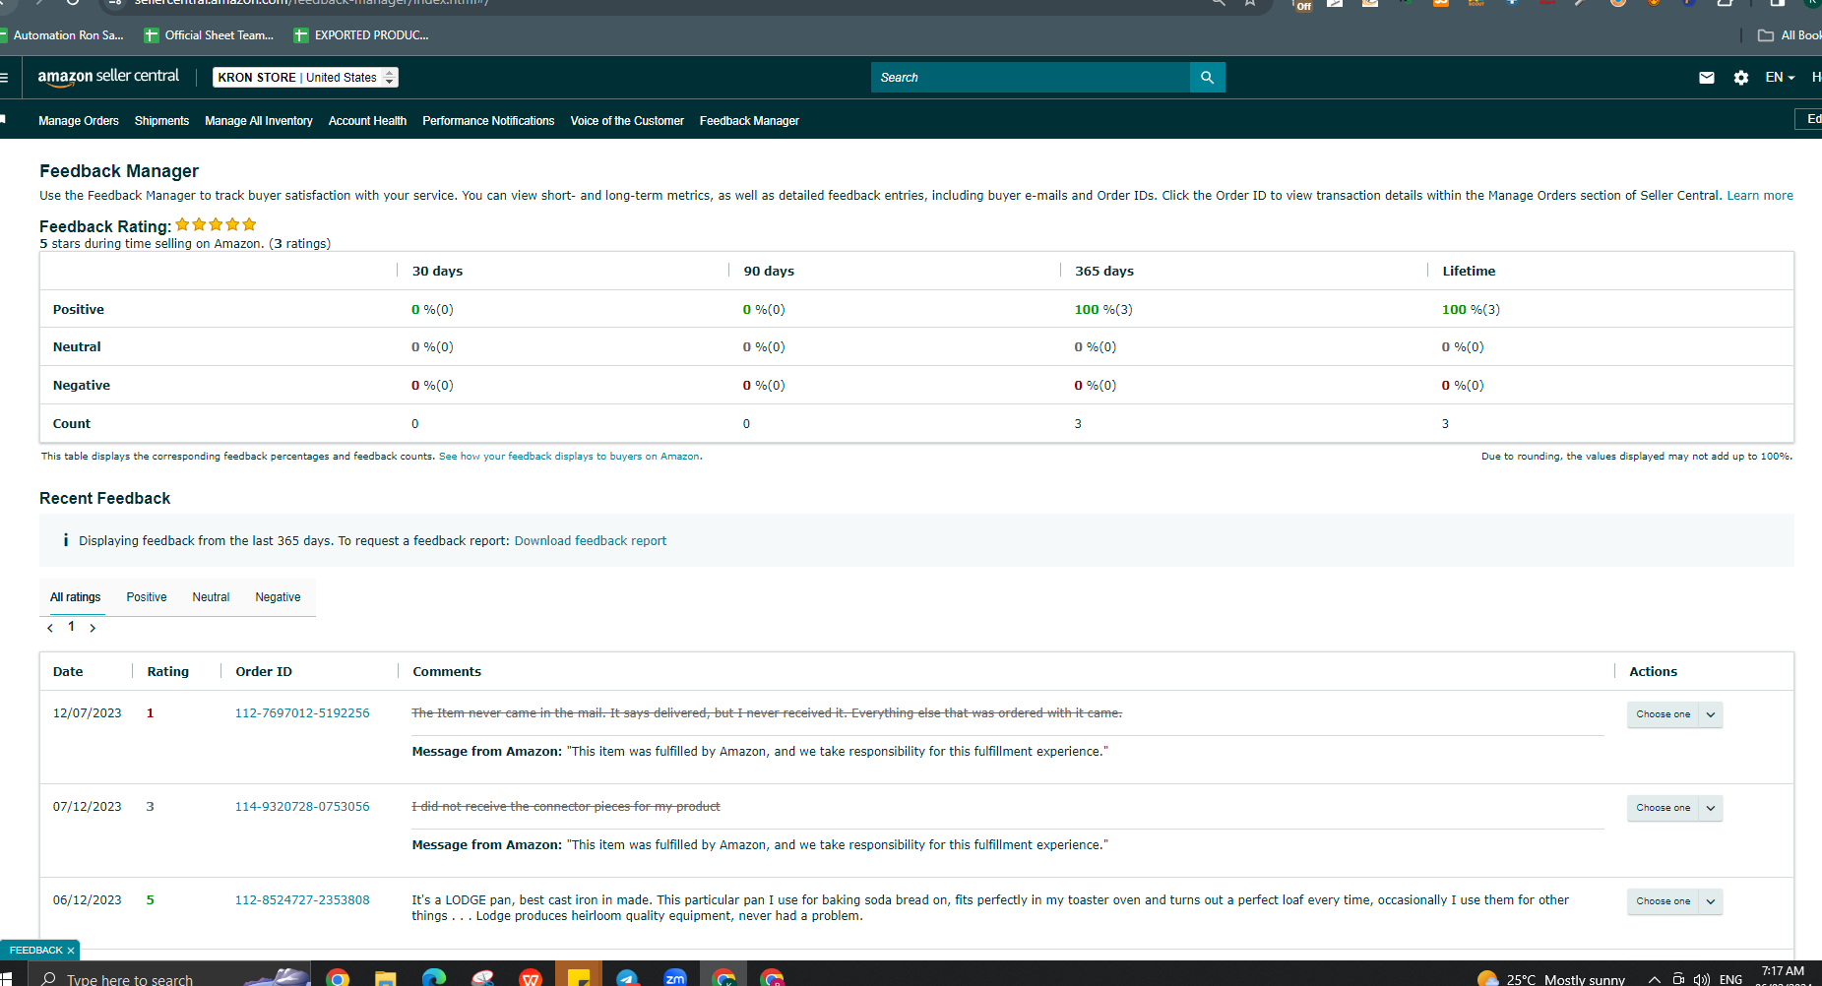Open File Explorer from the taskbar
This screenshot has height=986, width=1822.
[x=386, y=978]
